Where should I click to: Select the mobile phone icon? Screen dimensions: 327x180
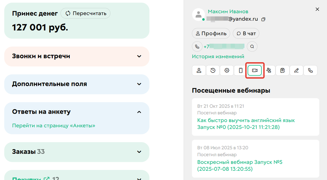(x=241, y=70)
